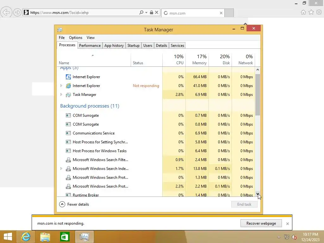Select Host Process for Setting Synchronization icon

point(68,142)
